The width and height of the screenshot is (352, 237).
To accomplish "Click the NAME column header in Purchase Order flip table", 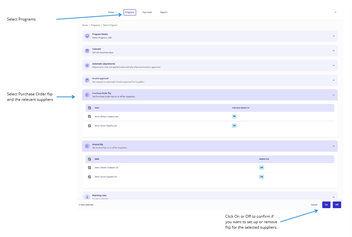I will coord(97,108).
